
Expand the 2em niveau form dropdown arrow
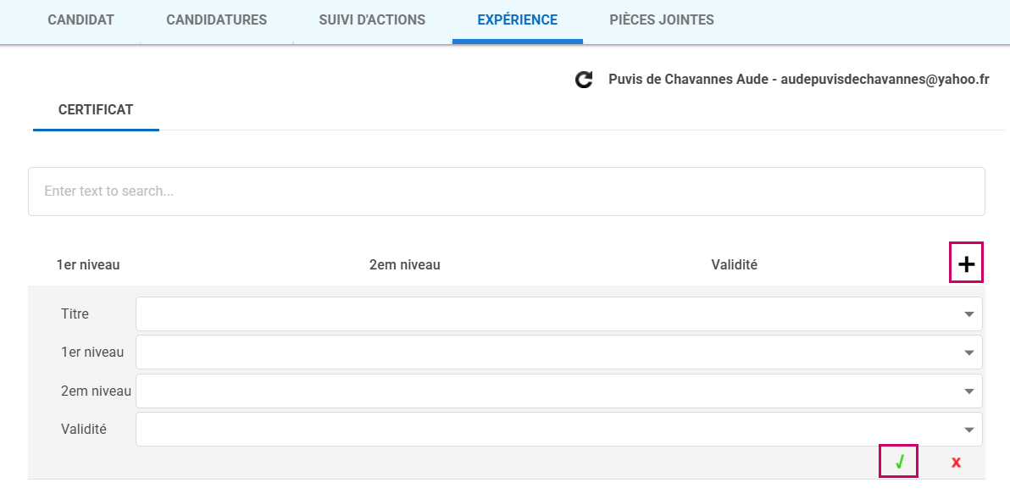(968, 391)
